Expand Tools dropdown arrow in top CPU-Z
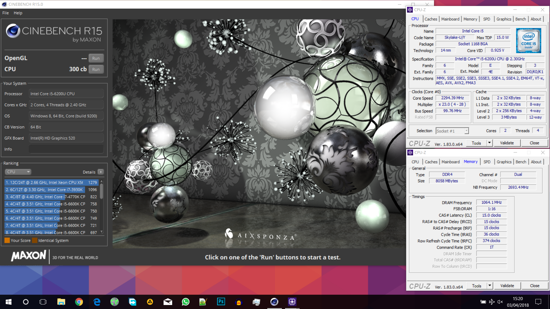Screen dimensions: 550x309 tap(489, 143)
